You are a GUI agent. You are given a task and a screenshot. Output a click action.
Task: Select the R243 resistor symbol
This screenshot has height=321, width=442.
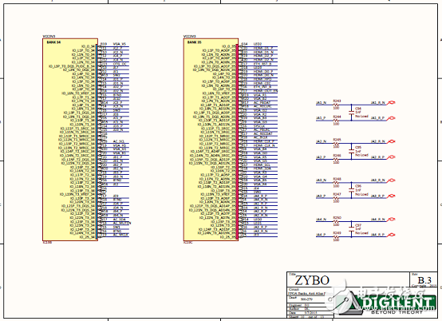coord(336,105)
